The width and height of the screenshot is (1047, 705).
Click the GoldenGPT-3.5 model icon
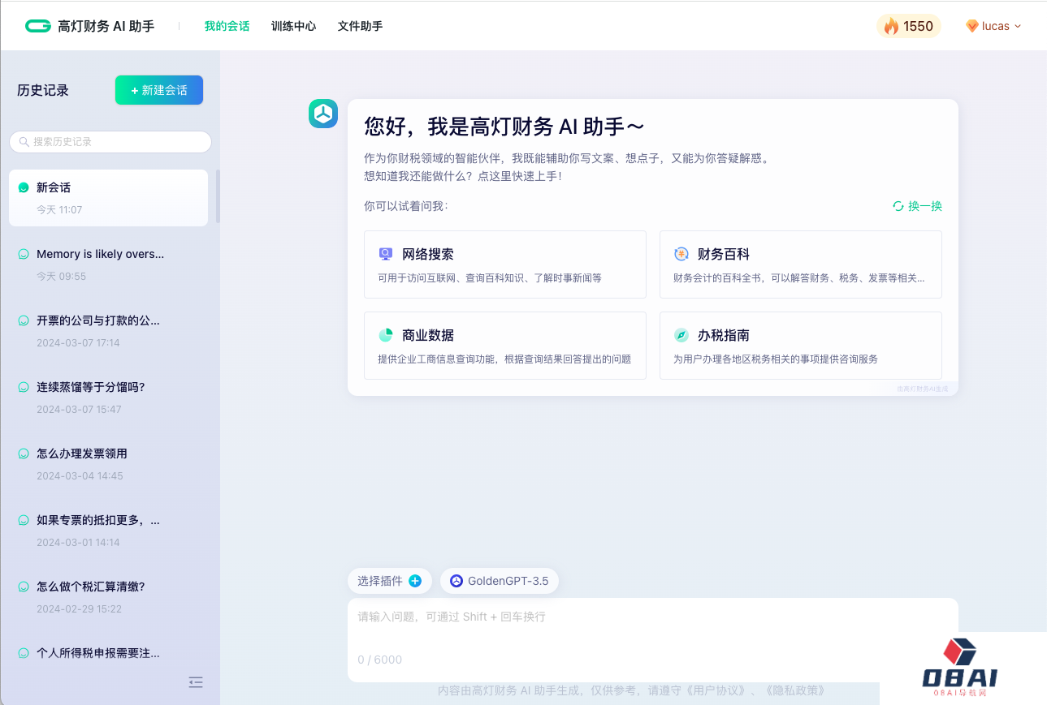tap(456, 581)
